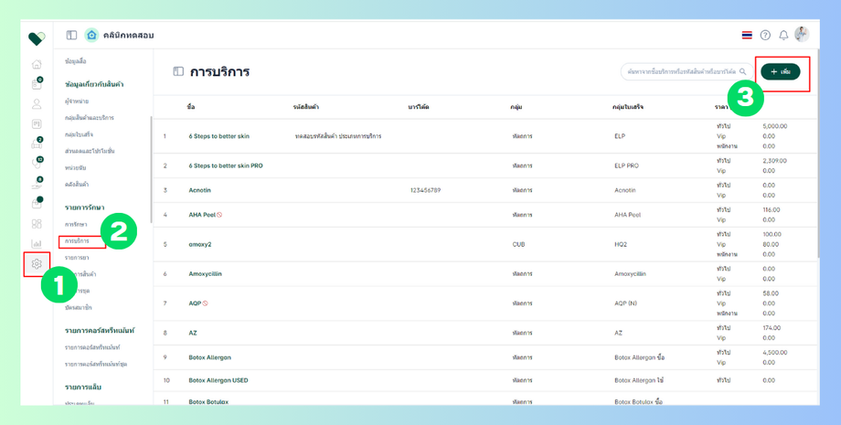841x425 pixels.
Task: Click the green heart app logo
Action: (x=37, y=37)
